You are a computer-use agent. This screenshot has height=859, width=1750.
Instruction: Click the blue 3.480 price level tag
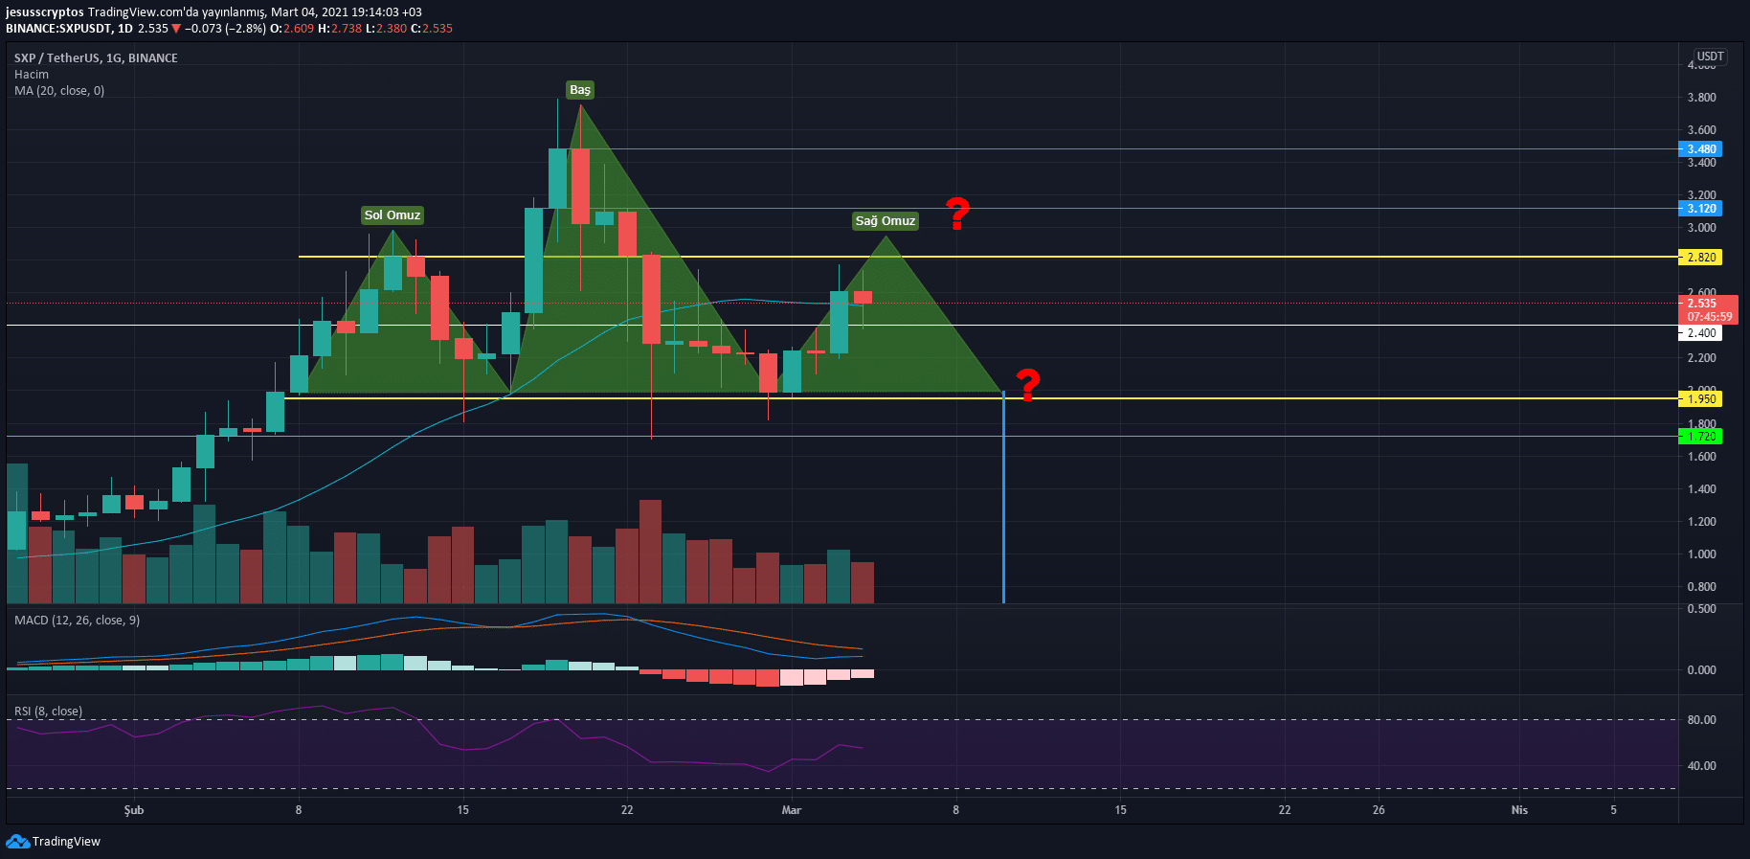pyautogui.click(x=1701, y=148)
